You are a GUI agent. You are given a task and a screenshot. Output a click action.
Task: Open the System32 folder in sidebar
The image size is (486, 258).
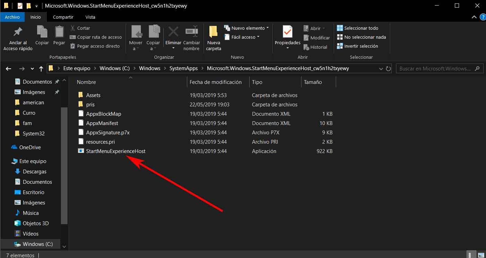pyautogui.click(x=34, y=134)
